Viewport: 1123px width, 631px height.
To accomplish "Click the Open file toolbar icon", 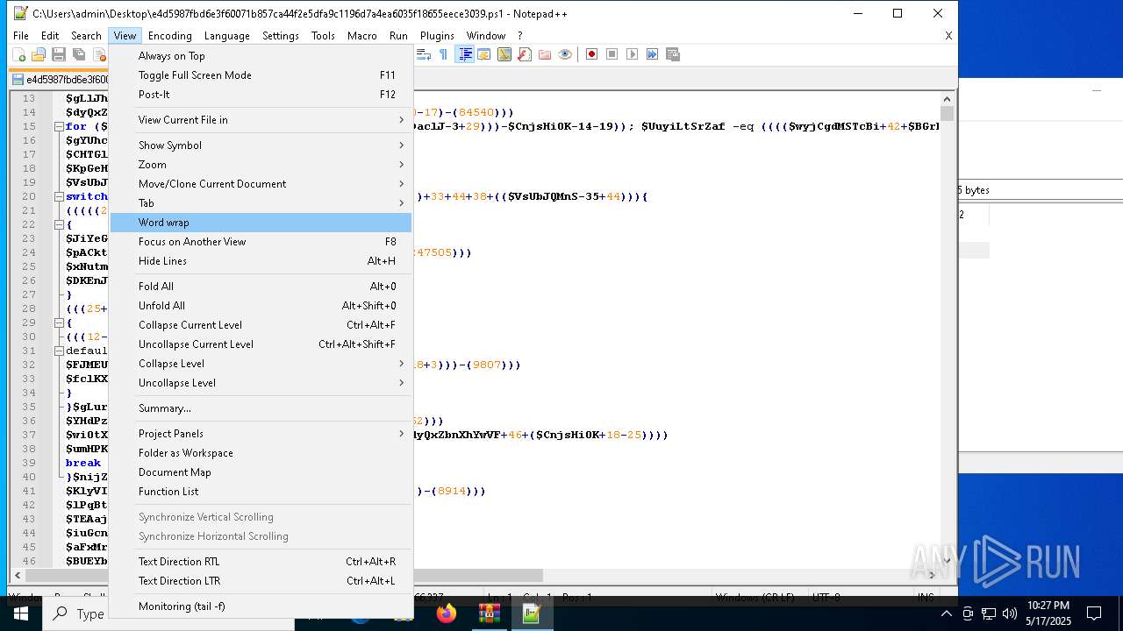I will (39, 54).
